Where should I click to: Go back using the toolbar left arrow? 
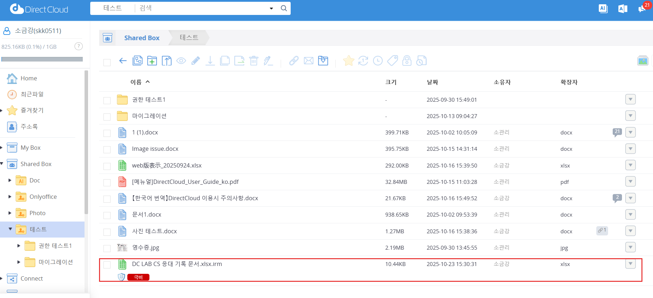[123, 61]
